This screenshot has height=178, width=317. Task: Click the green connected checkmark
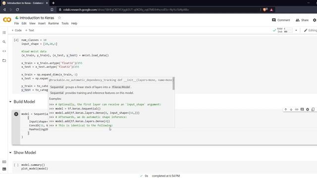(274, 30)
